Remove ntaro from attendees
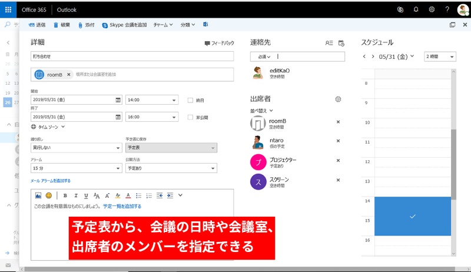 (338, 141)
